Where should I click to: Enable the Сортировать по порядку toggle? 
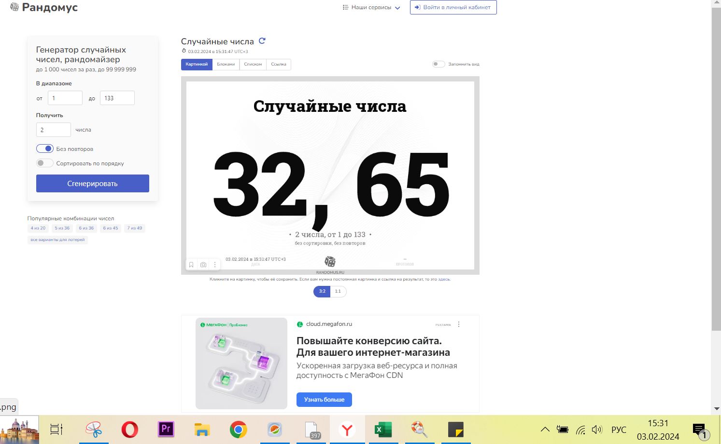[x=44, y=163]
